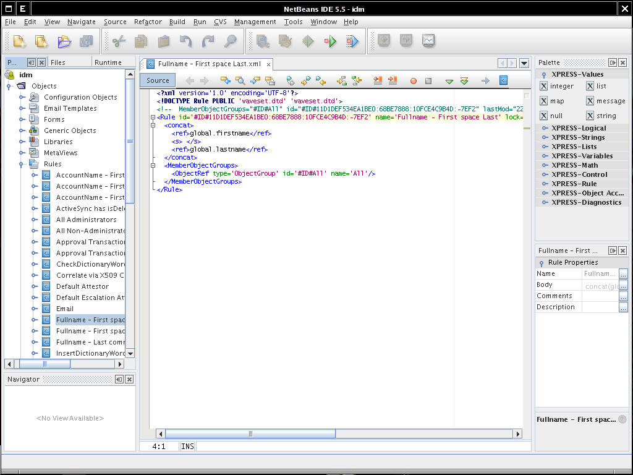
Task: Select the map value in Palette
Action: point(552,101)
